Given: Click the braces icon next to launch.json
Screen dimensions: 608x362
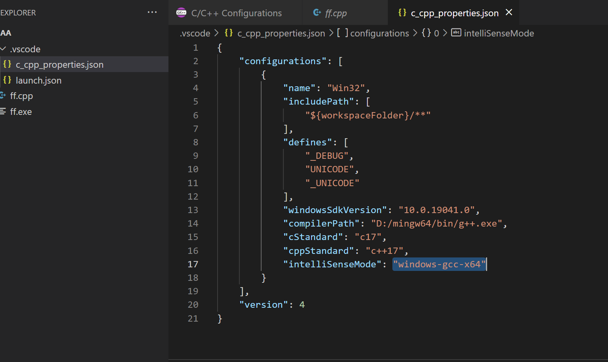Looking at the screenshot, I should click(6, 80).
